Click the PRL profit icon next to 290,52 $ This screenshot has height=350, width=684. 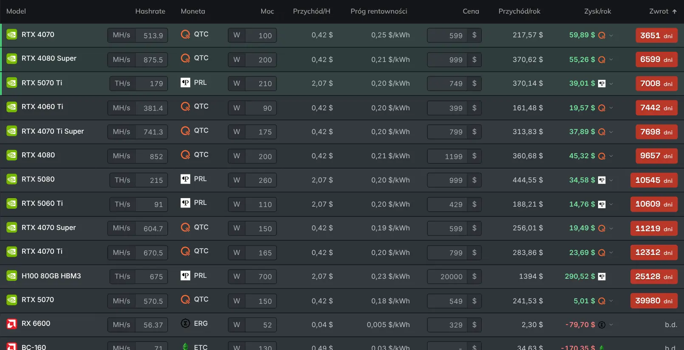coord(602,277)
